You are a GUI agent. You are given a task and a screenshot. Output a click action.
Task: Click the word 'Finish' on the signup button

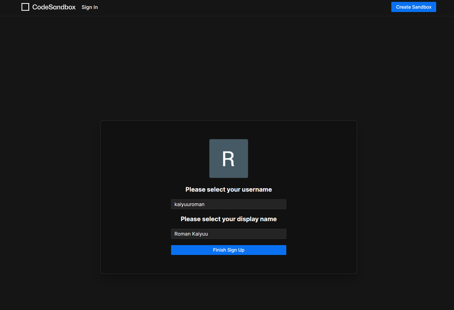219,250
